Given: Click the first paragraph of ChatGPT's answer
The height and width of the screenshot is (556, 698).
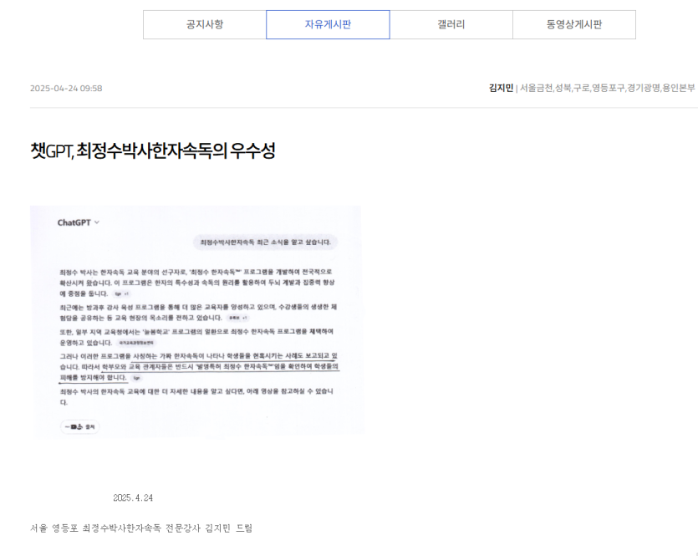Looking at the screenshot, I should coord(196,282).
